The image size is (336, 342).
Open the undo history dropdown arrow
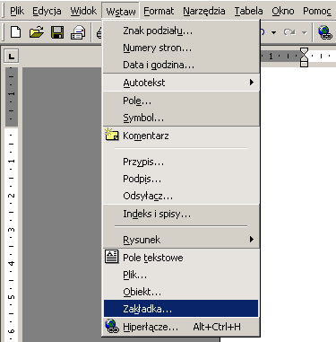(273, 32)
